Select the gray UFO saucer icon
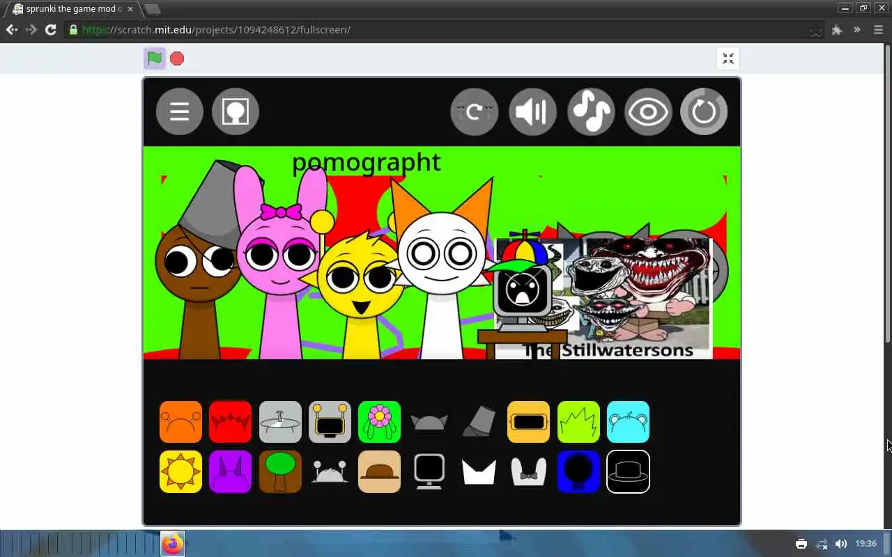The width and height of the screenshot is (892, 557). pyautogui.click(x=280, y=422)
